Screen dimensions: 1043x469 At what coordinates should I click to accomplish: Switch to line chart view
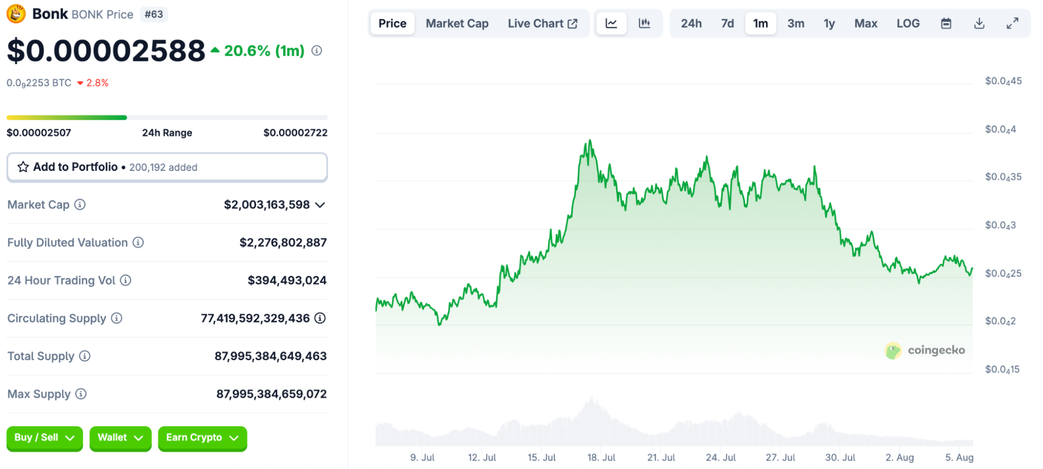[611, 23]
